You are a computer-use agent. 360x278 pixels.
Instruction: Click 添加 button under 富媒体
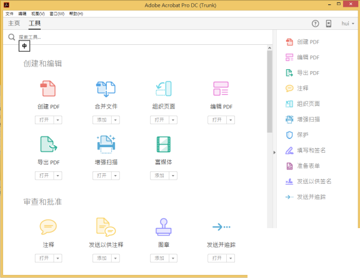(159, 175)
